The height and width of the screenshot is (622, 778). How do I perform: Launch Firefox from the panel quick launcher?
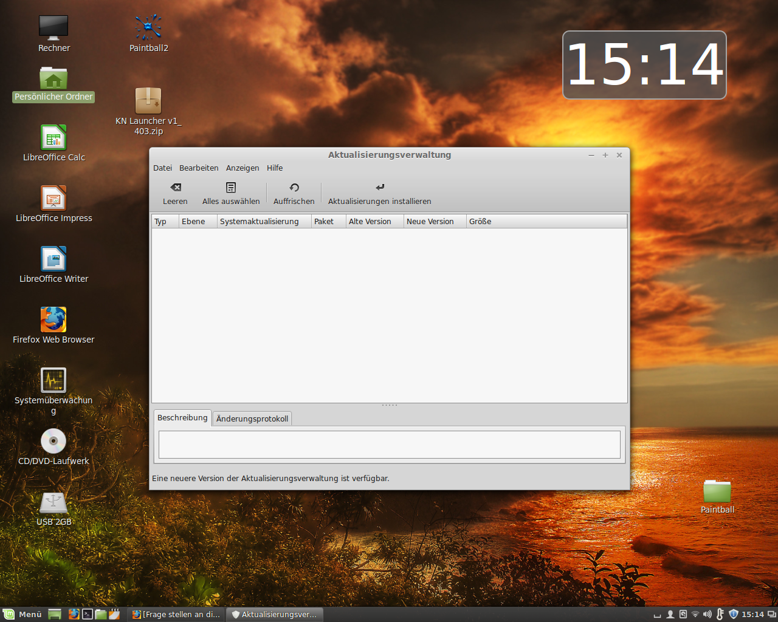coord(74,614)
